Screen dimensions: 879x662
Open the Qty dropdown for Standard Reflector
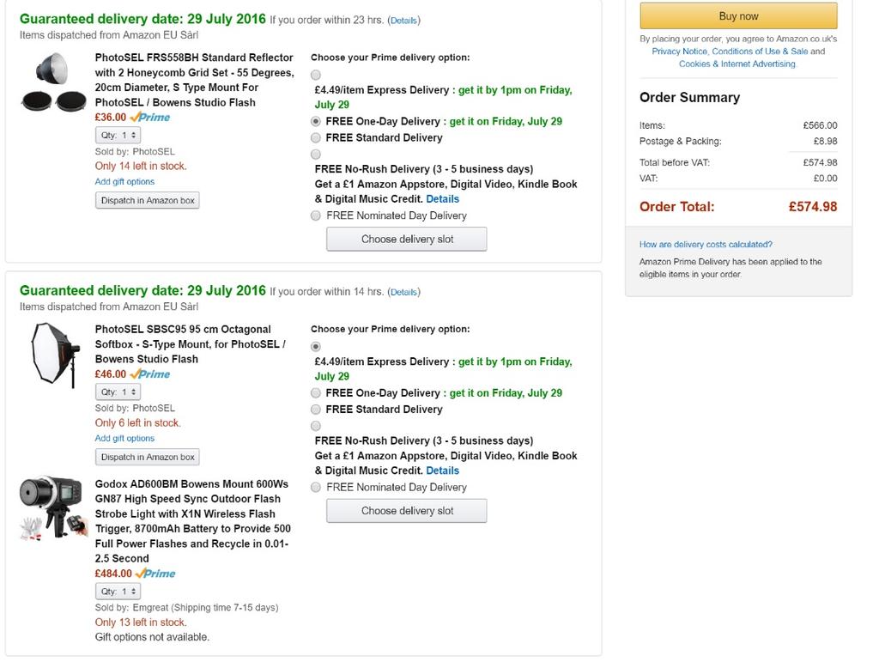[118, 136]
